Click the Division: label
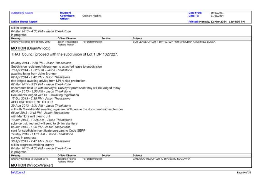Image resolution: width=261 pixels, height=184 pixels. [x=65, y=13]
